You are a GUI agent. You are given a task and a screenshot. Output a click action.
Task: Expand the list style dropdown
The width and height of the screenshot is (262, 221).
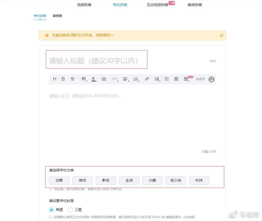click(x=136, y=79)
